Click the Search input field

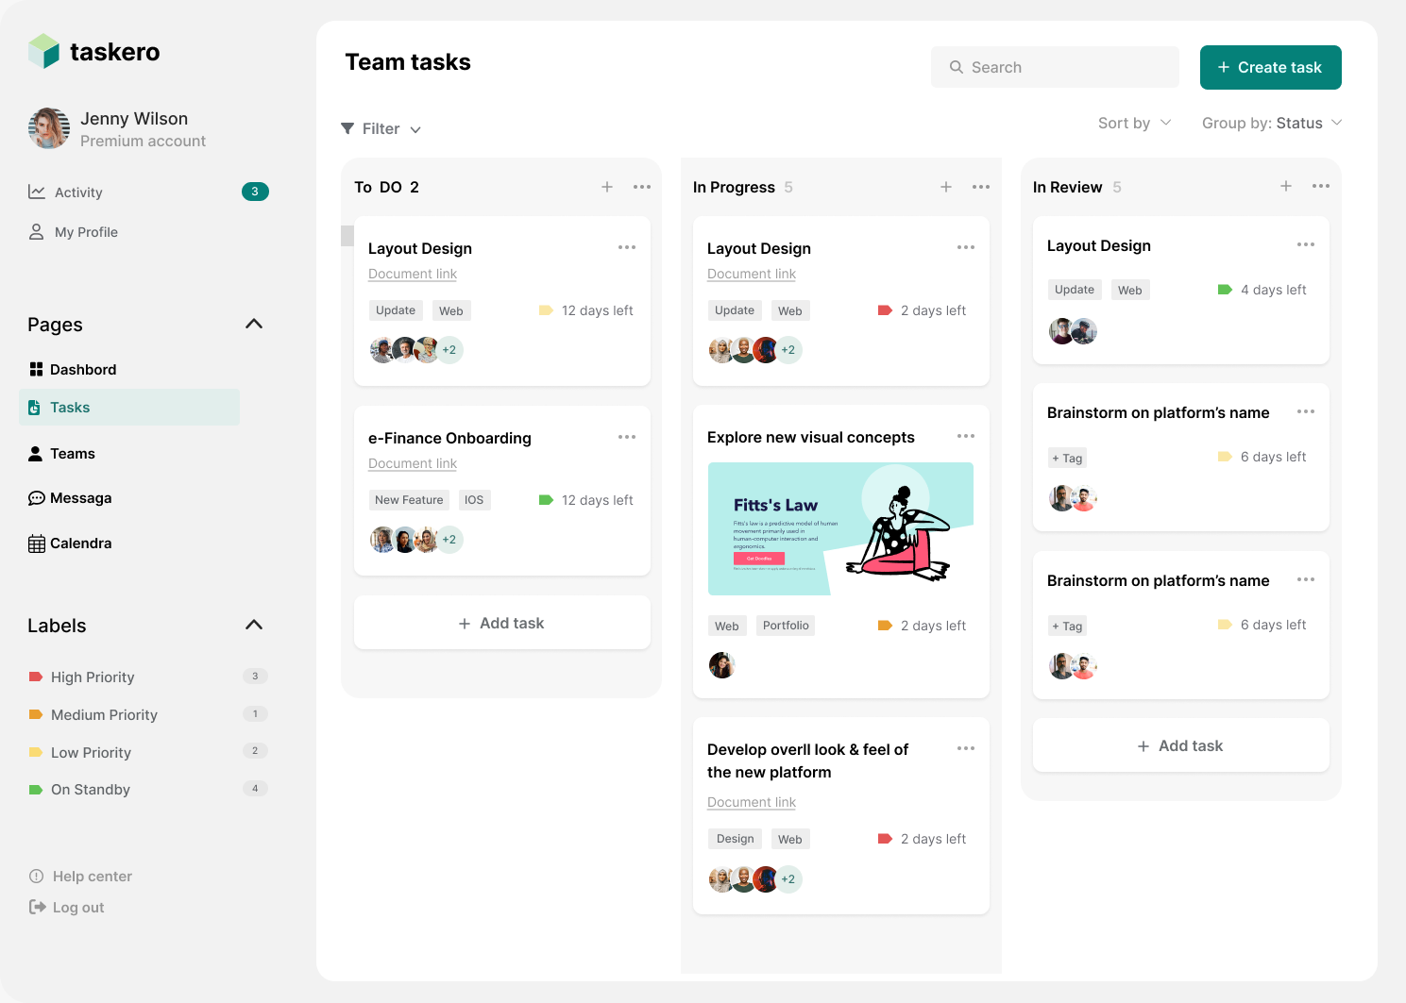(1055, 68)
